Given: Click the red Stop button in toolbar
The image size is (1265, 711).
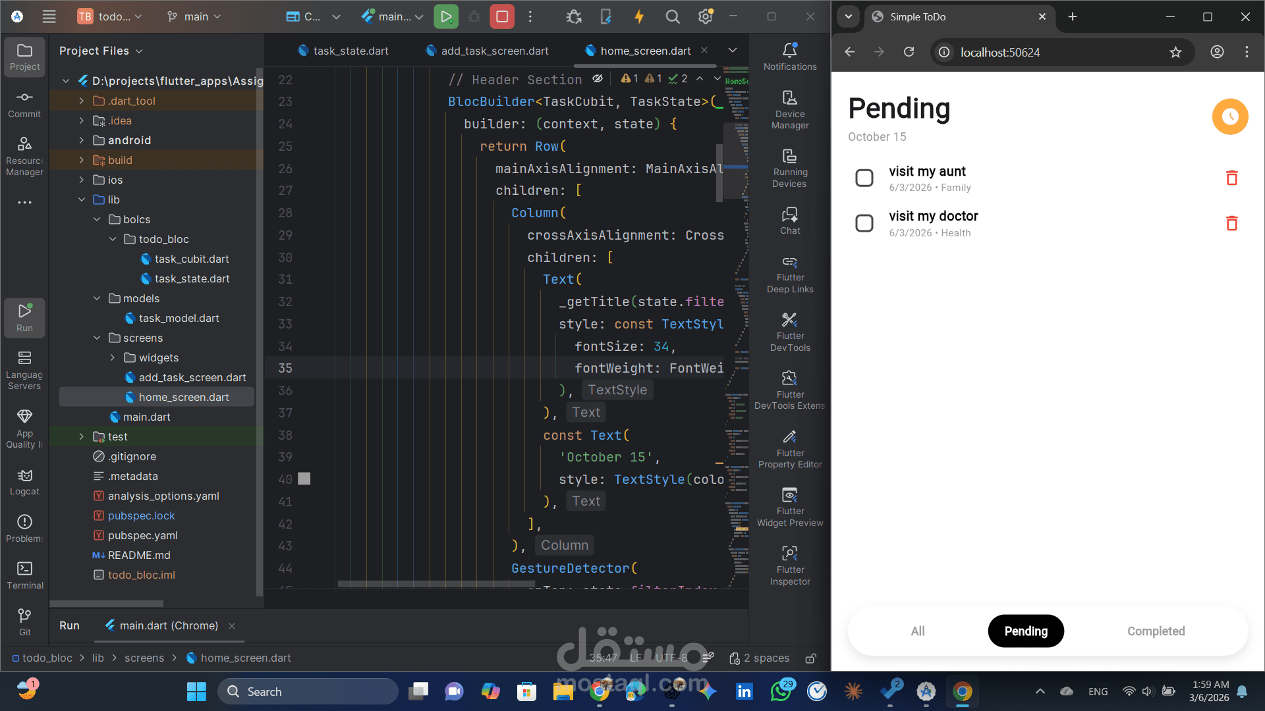Looking at the screenshot, I should coord(502,16).
